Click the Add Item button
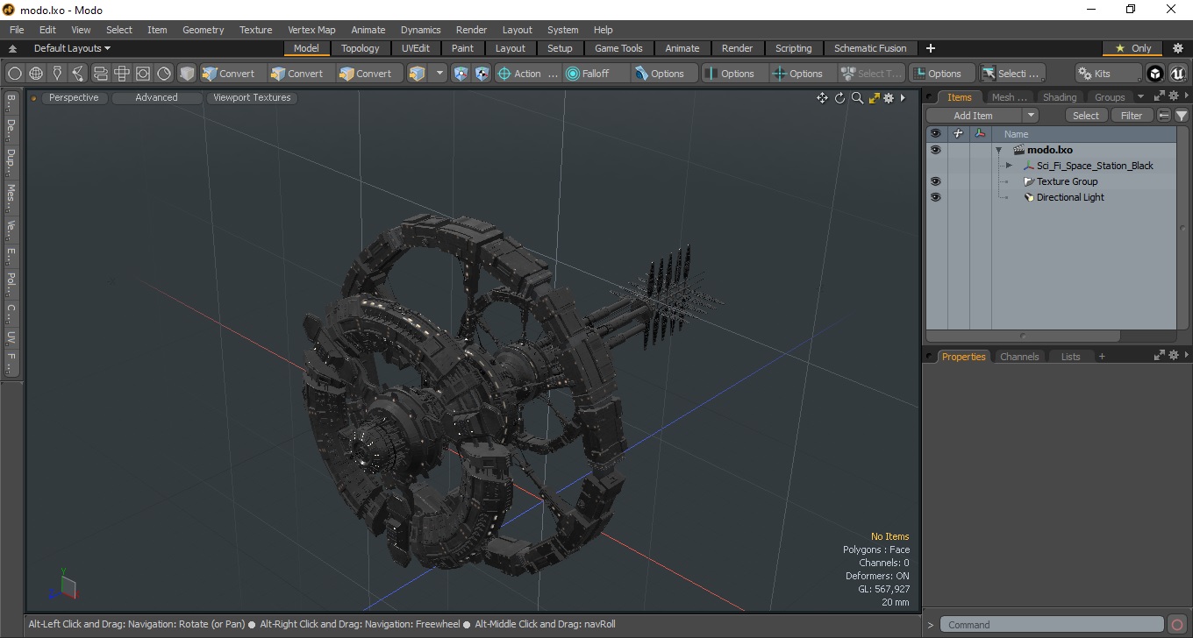The width and height of the screenshot is (1193, 638). (974, 116)
